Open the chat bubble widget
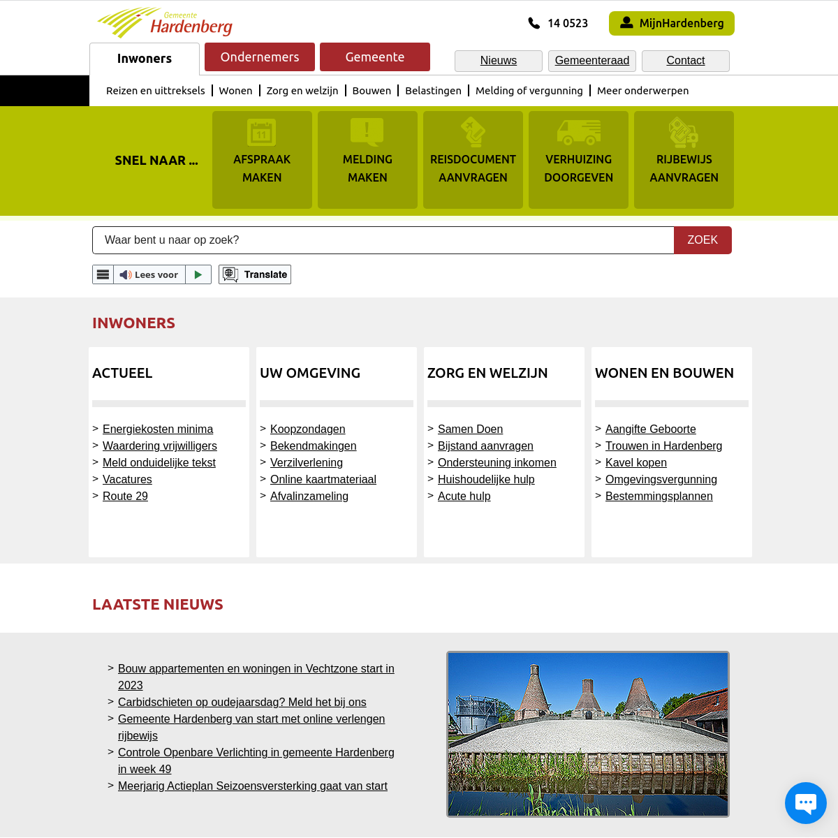 coord(806,803)
